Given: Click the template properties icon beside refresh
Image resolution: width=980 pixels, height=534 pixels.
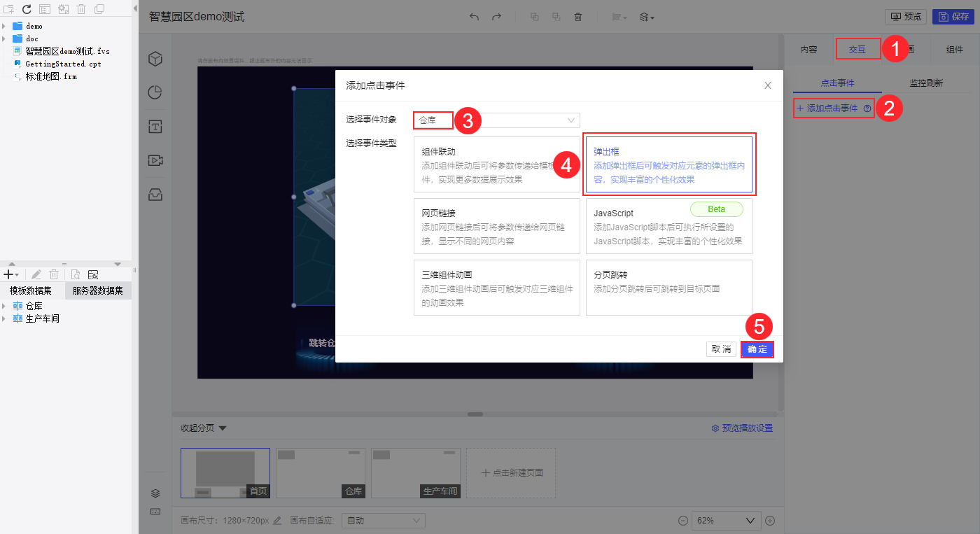Looking at the screenshot, I should pyautogui.click(x=45, y=9).
